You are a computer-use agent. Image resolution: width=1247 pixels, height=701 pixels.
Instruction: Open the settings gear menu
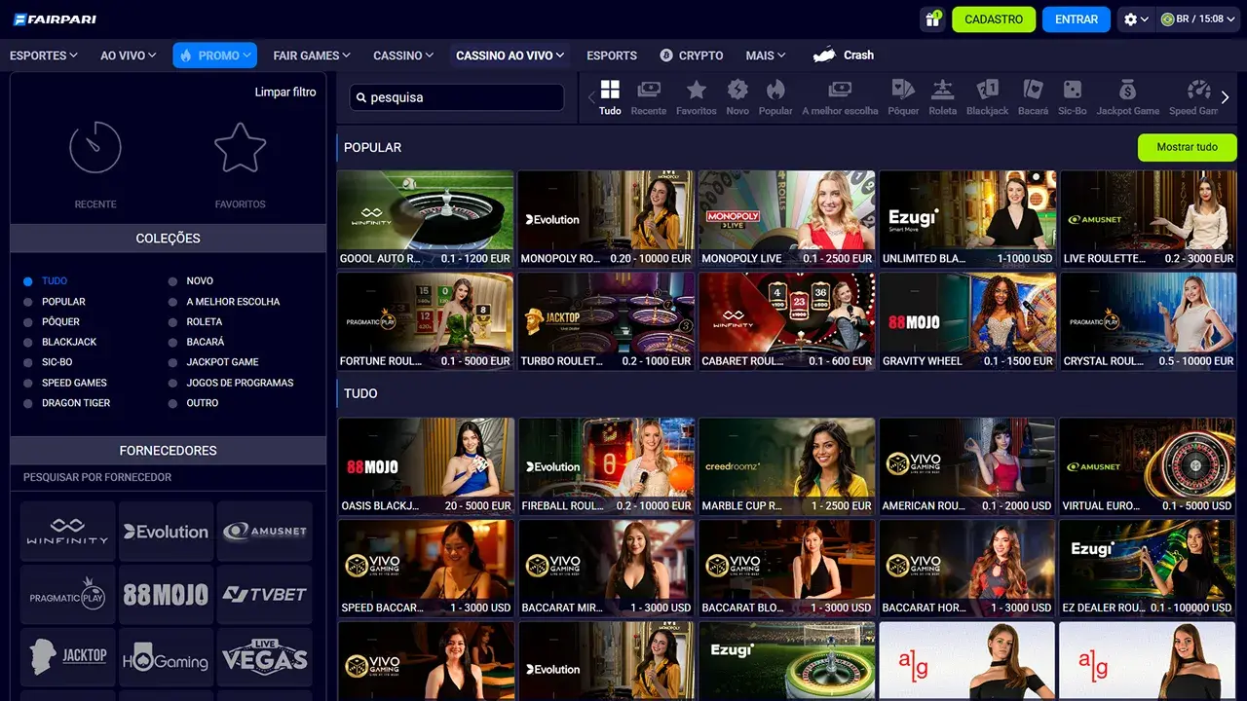point(1135,19)
